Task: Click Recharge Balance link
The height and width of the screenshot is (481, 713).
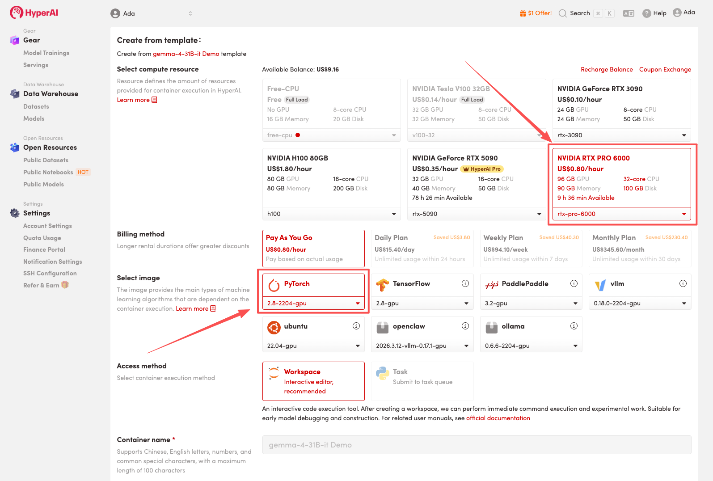Action: coord(607,69)
